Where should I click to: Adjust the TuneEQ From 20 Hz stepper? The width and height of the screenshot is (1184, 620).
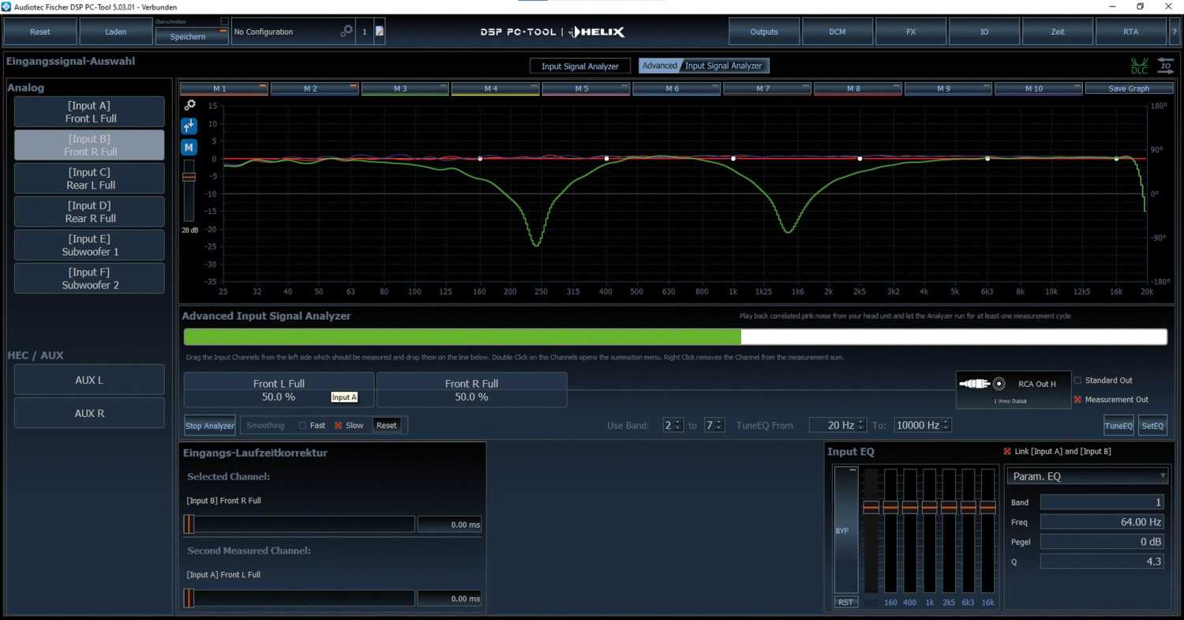tap(837, 425)
